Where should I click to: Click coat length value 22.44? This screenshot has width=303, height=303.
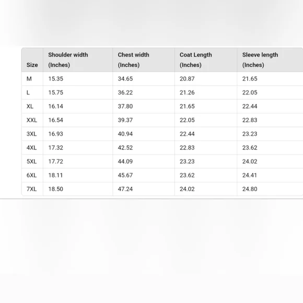click(x=187, y=134)
